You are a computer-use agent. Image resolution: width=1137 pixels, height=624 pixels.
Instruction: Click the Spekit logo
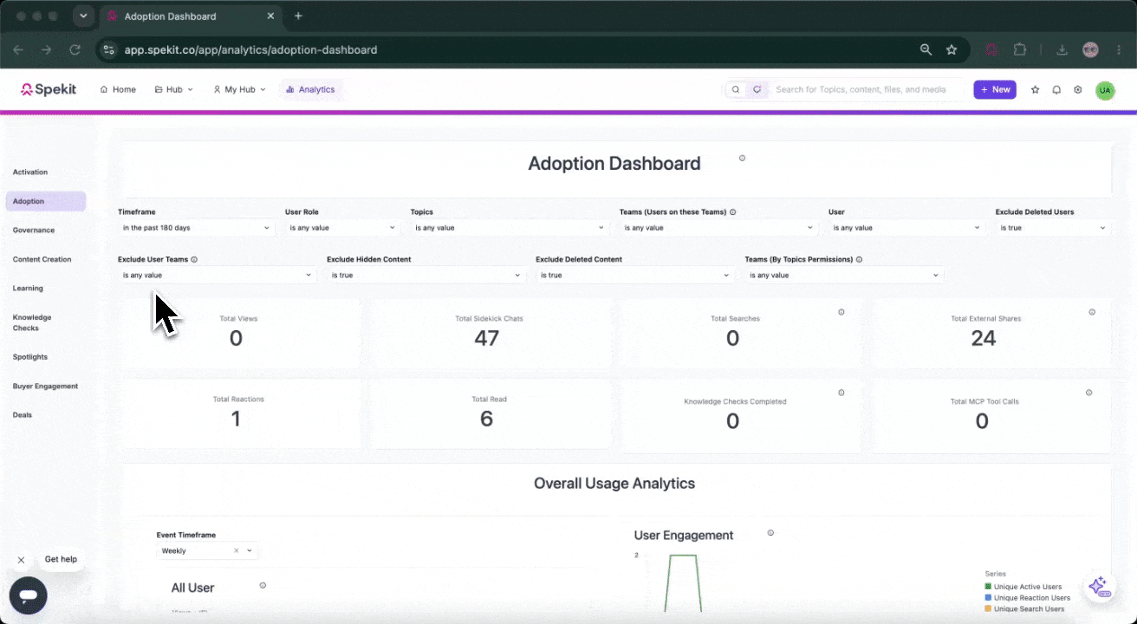click(47, 89)
